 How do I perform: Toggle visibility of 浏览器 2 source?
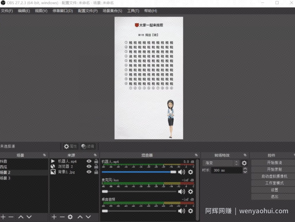(89, 166)
